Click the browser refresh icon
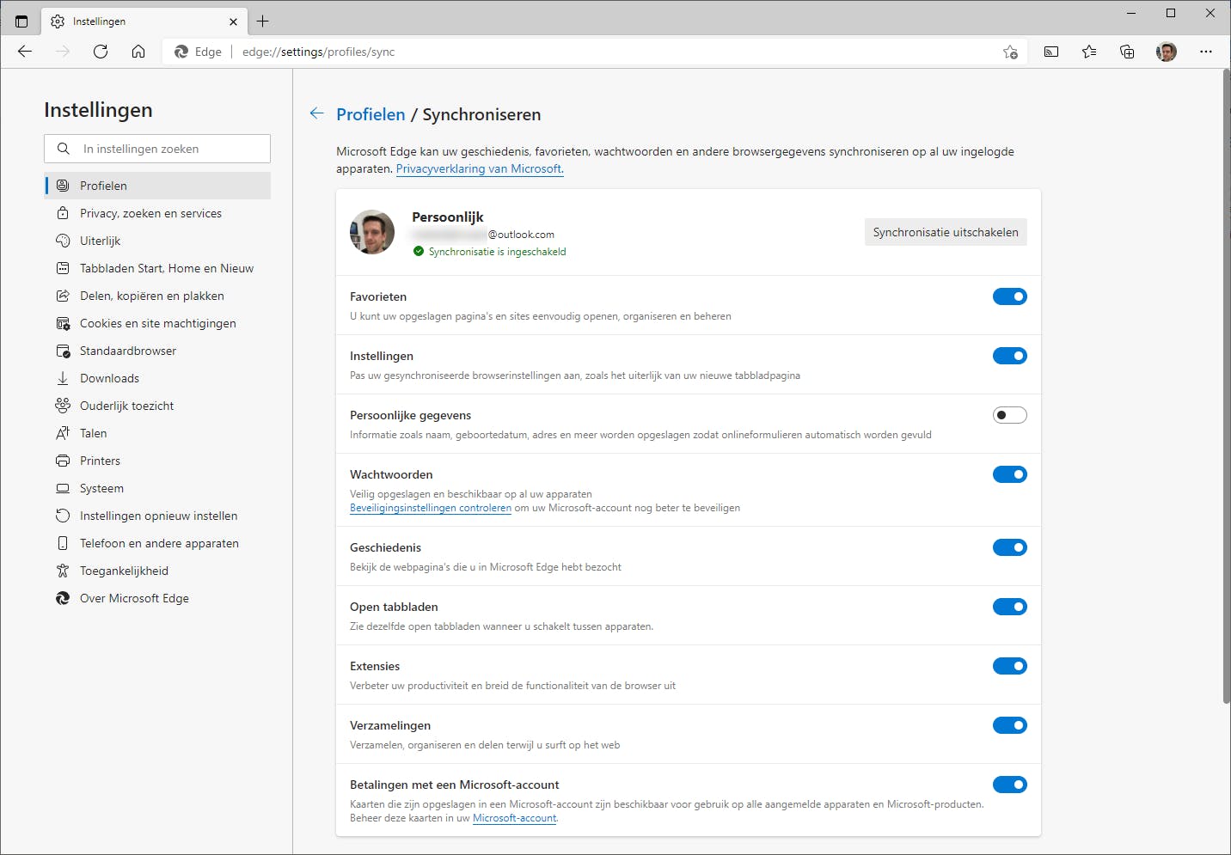The height and width of the screenshot is (855, 1231). [101, 52]
